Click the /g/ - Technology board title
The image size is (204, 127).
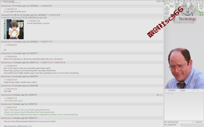184,19
